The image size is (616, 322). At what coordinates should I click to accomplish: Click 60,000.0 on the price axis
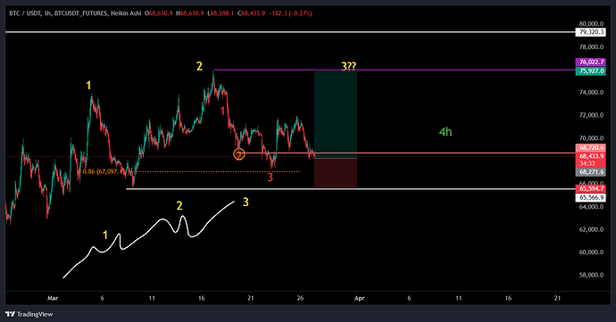click(591, 252)
